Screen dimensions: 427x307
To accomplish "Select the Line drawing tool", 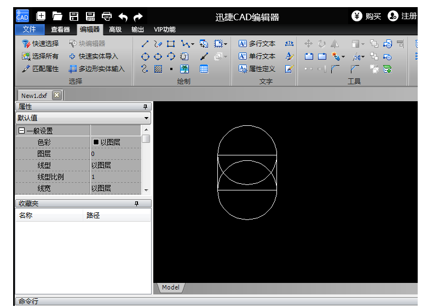I will point(145,44).
